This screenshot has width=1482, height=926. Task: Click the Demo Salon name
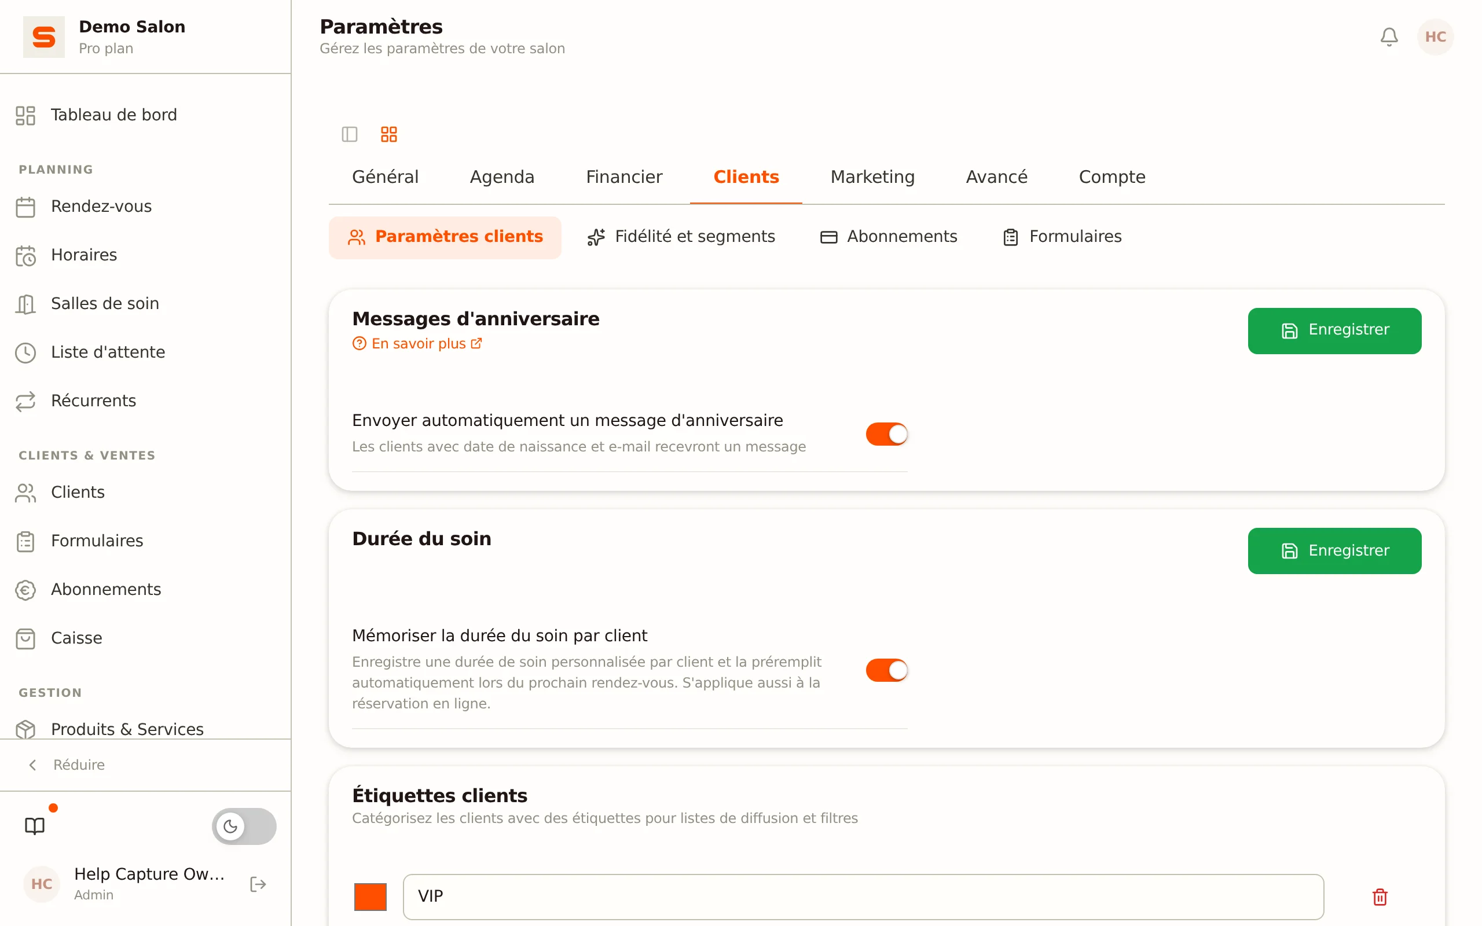[x=132, y=27]
